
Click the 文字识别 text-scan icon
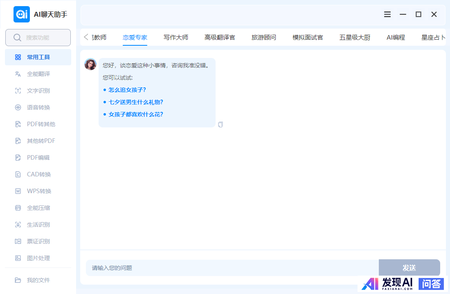coord(18,91)
